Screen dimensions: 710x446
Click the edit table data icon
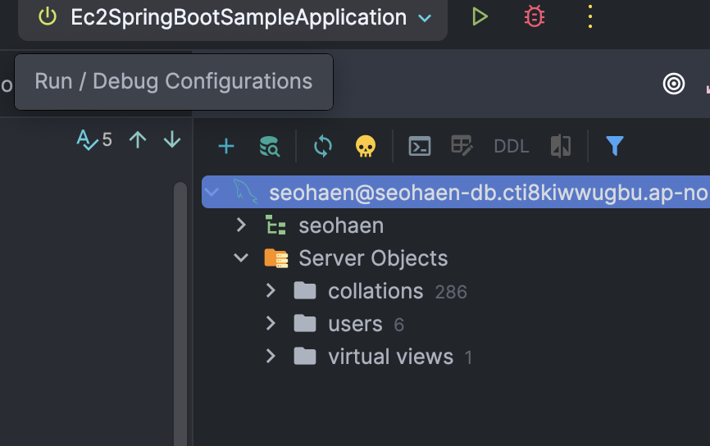[x=462, y=146]
